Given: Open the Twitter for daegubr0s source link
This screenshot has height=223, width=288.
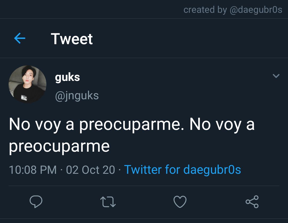Looking at the screenshot, I should 183,170.
